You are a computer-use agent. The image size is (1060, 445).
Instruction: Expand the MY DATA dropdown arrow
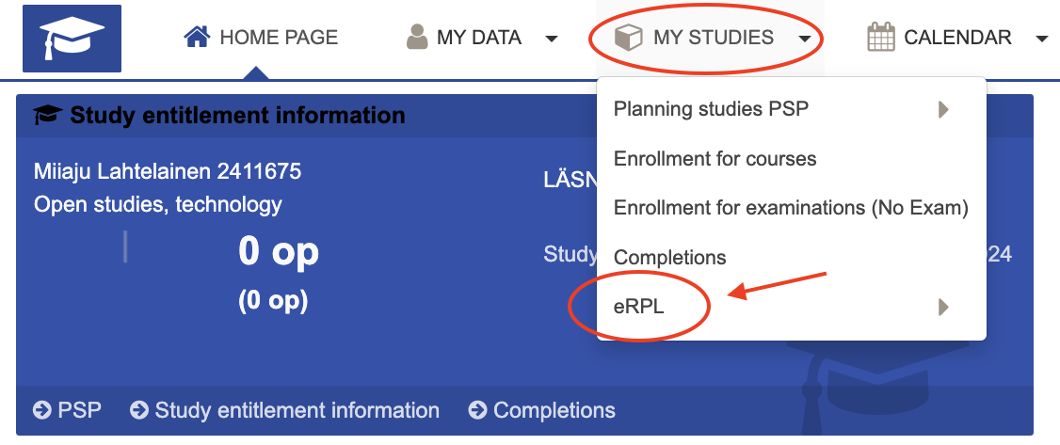click(x=552, y=39)
